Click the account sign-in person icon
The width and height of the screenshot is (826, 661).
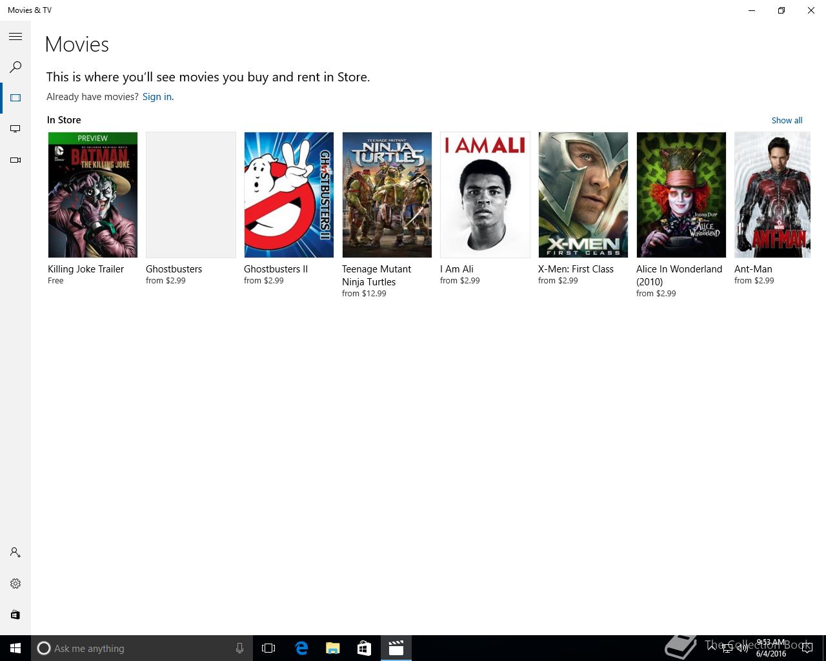click(x=15, y=553)
